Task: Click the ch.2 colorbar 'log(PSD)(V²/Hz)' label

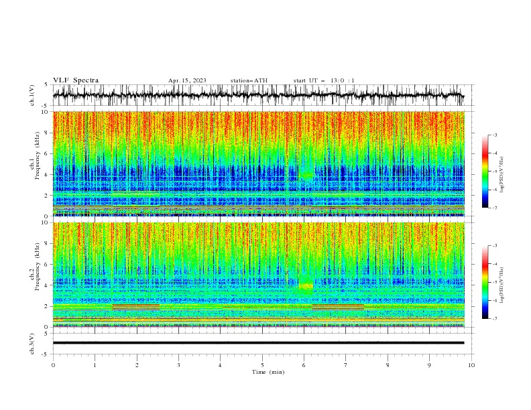Action: coord(501,285)
